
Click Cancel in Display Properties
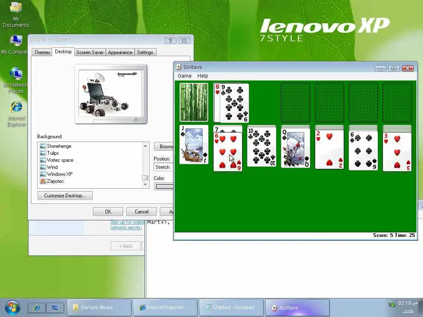(141, 212)
